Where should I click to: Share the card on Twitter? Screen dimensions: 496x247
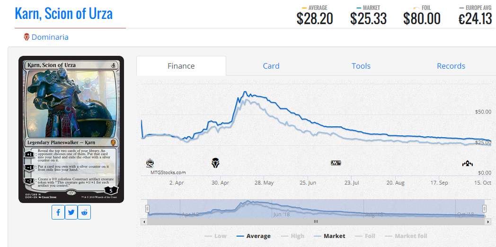pos(71,212)
